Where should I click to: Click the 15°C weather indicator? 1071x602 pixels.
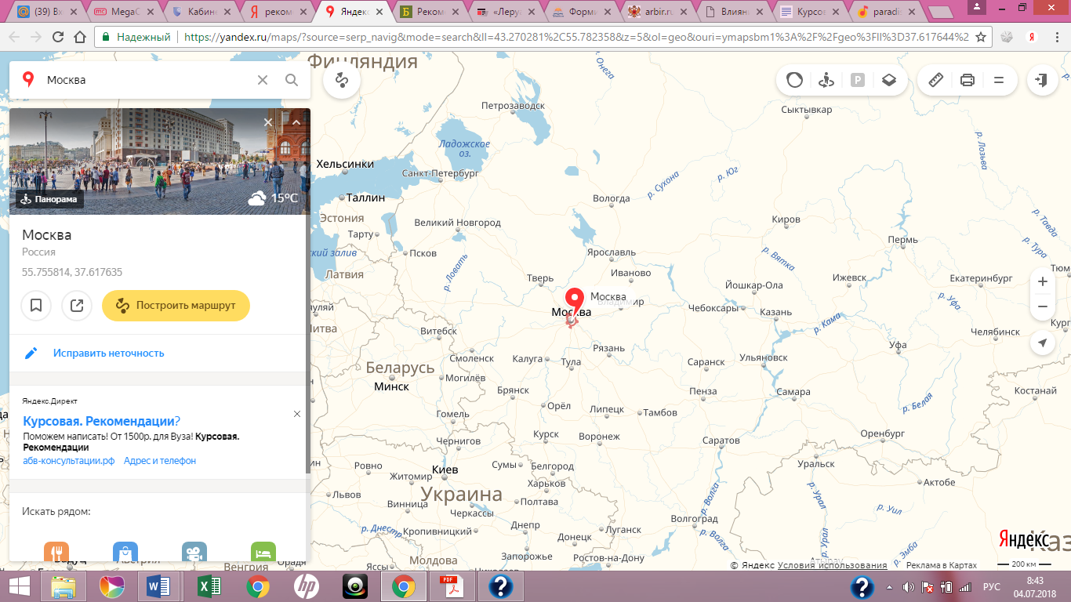pos(274,198)
